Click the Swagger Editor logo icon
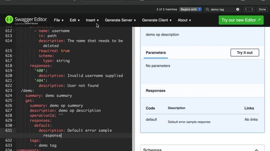 coord(9,20)
